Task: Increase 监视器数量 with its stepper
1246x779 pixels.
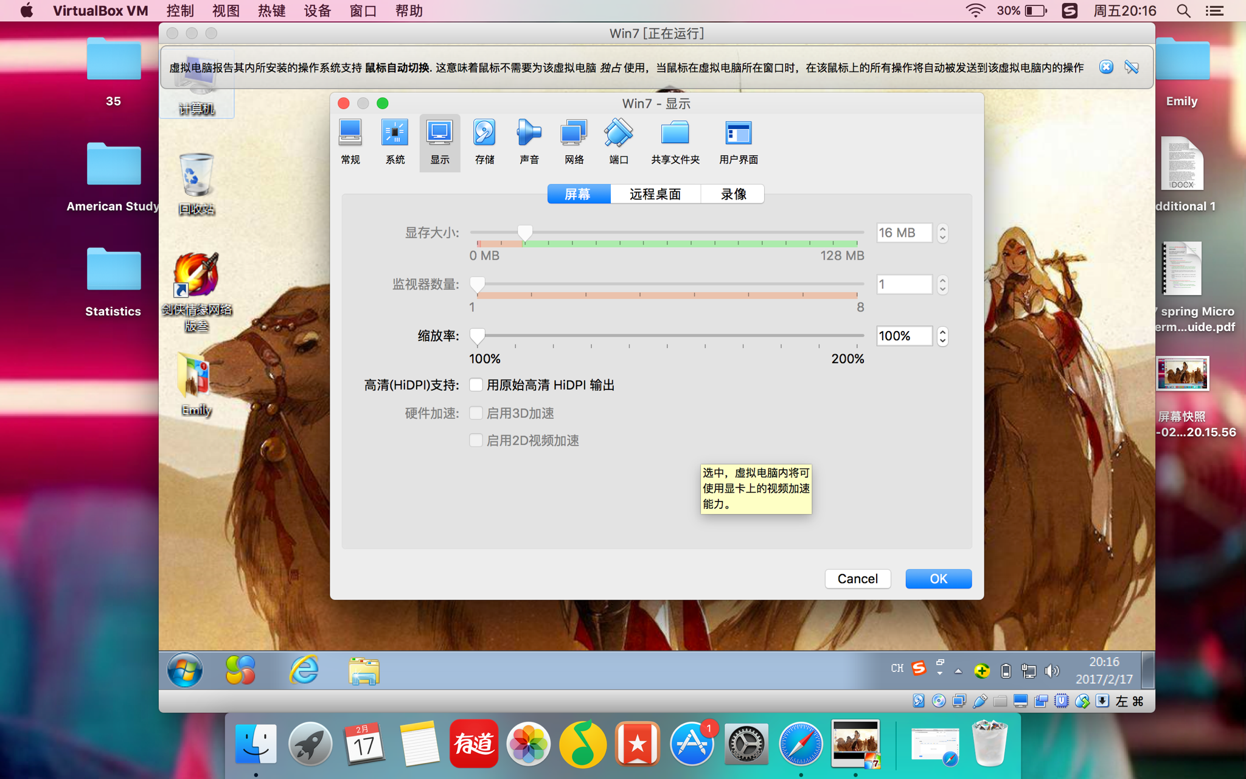Action: coord(942,281)
